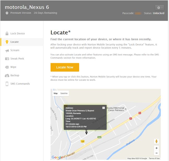Click the coordinates line in popup

point(81,119)
